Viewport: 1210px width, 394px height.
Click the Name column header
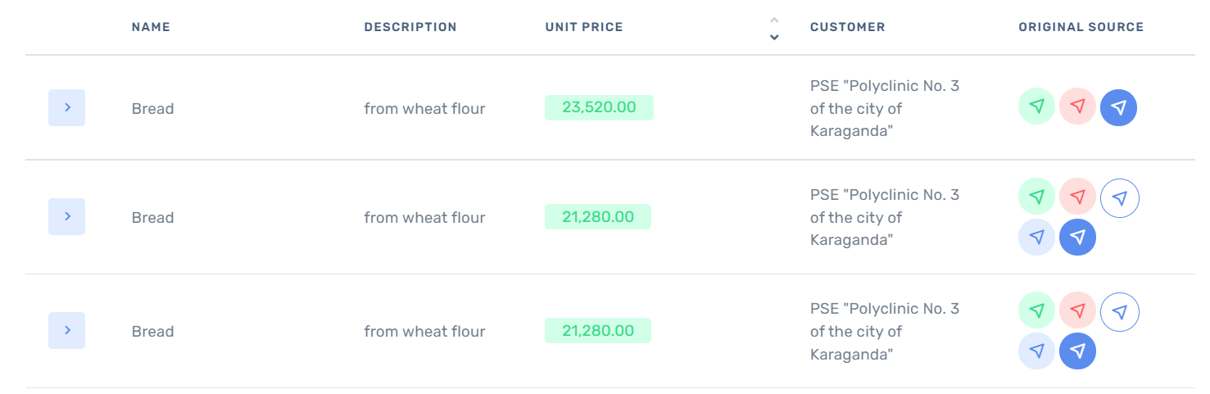(x=151, y=27)
